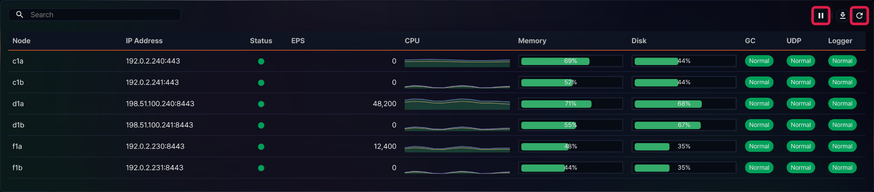Click the 12,400 EPS value
The image size is (874, 192).
coord(385,147)
